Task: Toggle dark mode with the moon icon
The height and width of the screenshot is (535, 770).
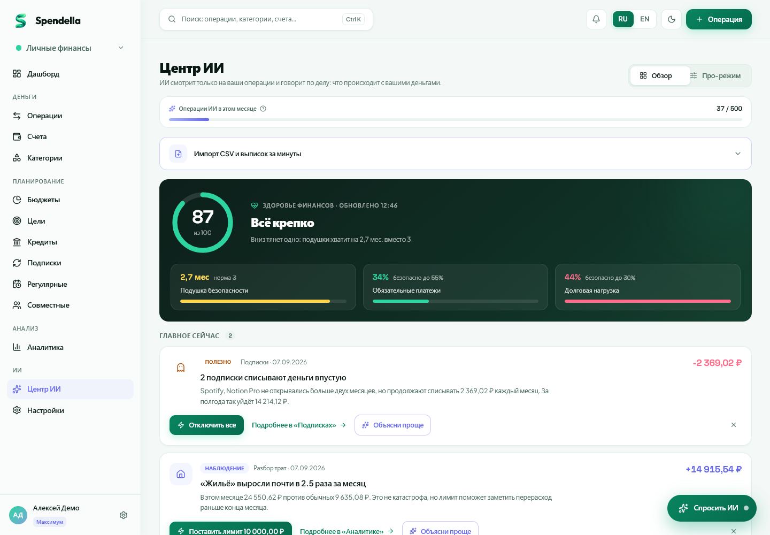Action: click(672, 19)
